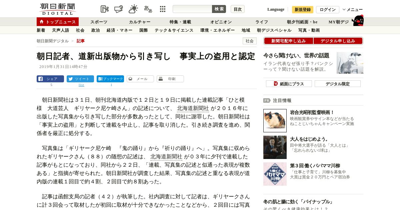Screen dimensions: 400x210
Task: Select the トップニュース tab
Action: pos(58,22)
